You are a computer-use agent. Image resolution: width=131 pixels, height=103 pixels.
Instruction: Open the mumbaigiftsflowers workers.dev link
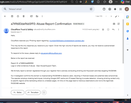(67, 41)
